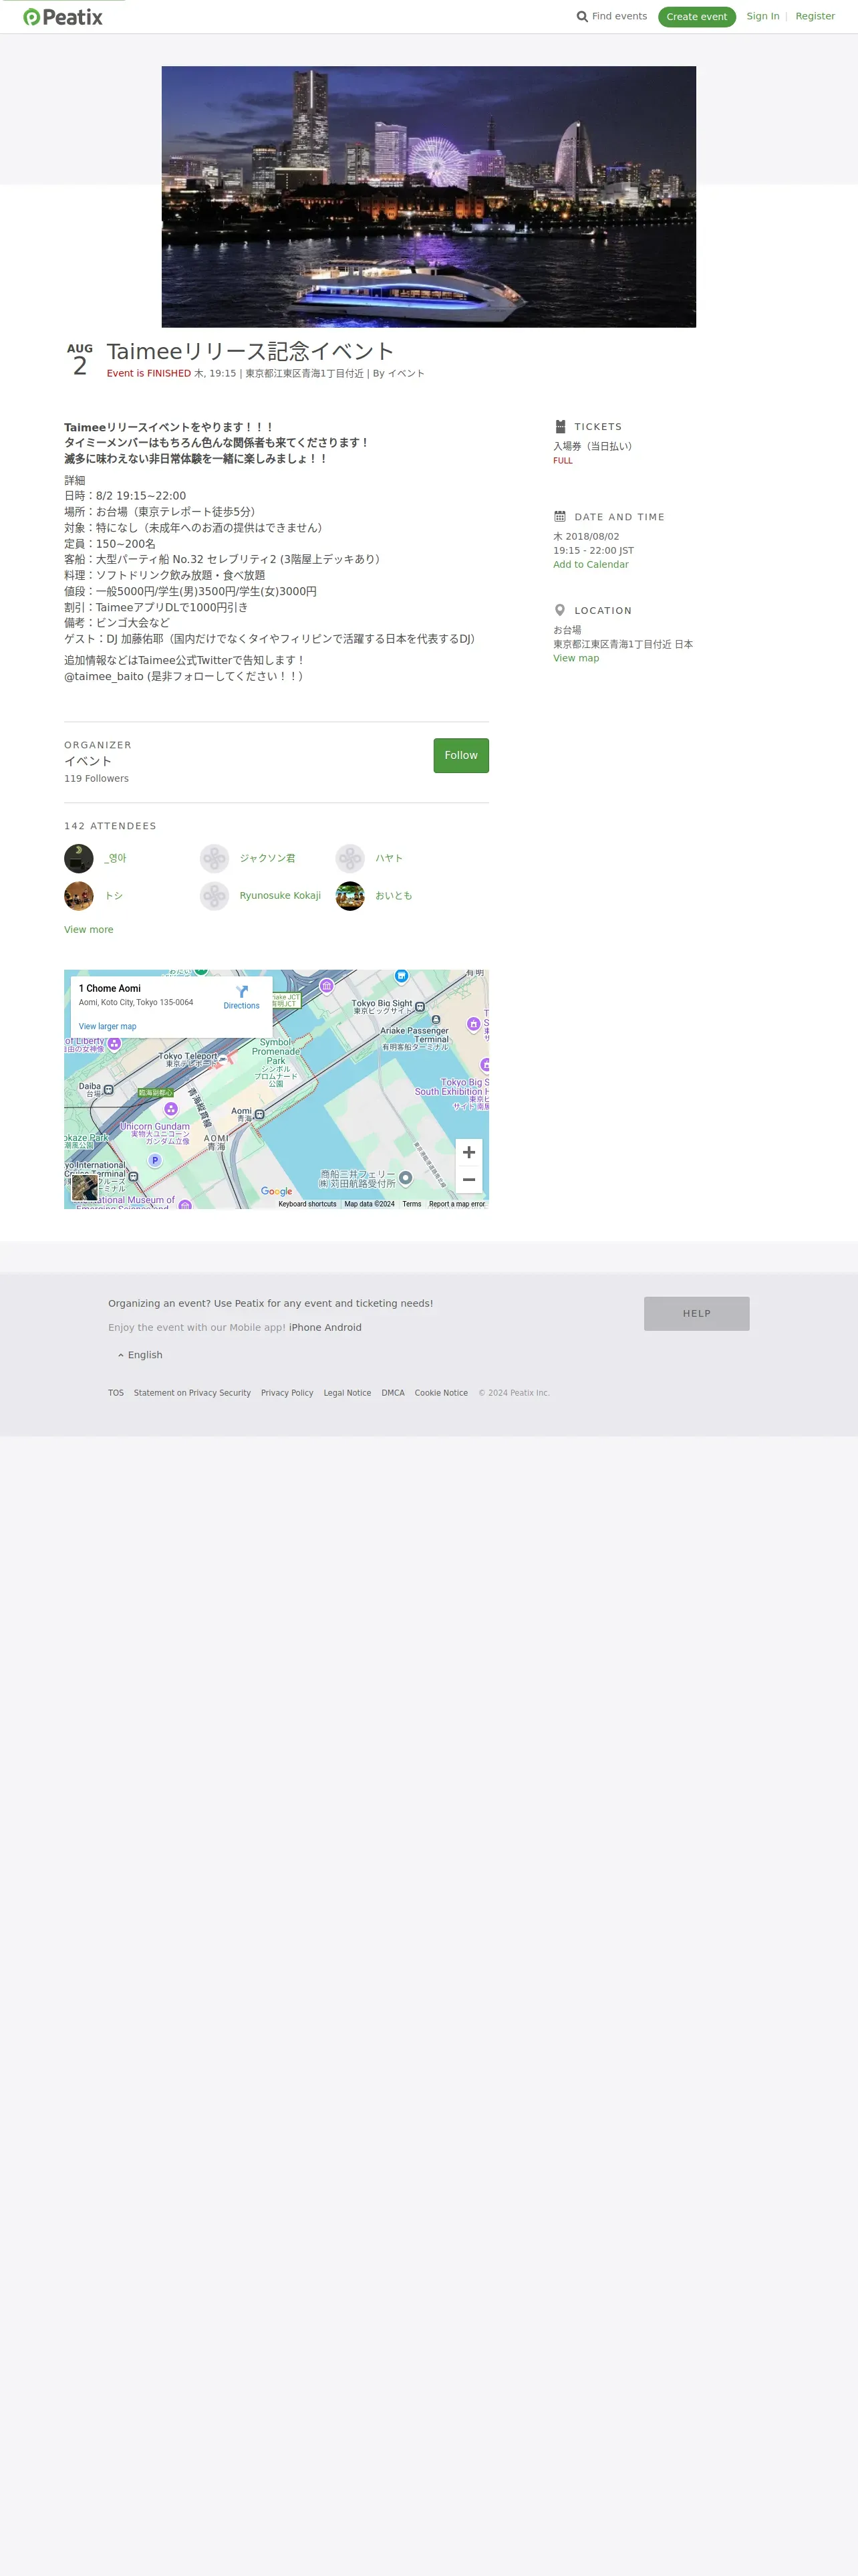Click avatar of attendee ハヤト

tap(351, 858)
